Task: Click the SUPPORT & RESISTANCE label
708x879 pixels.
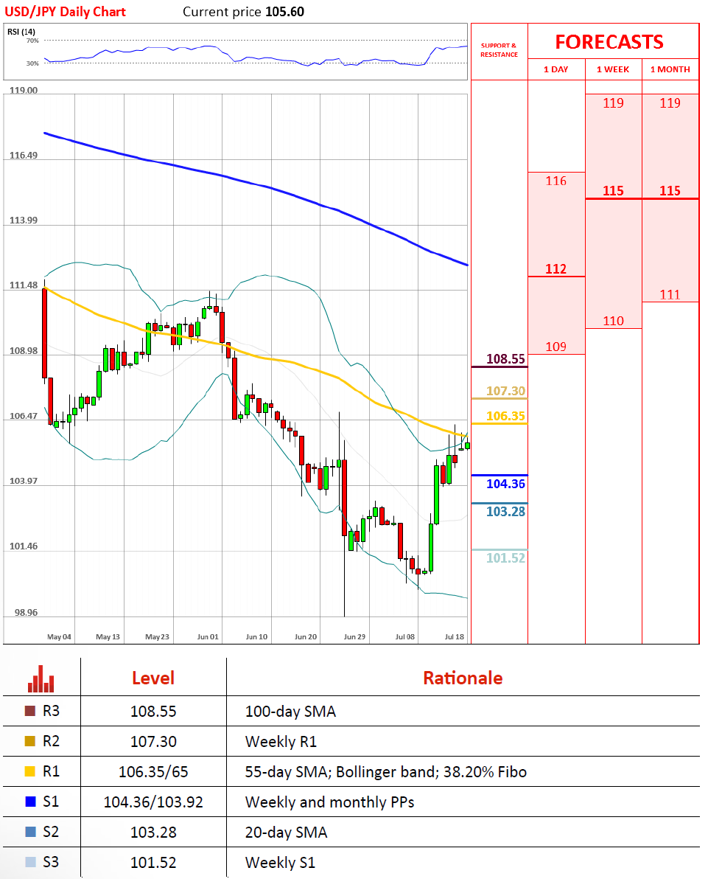Action: 499,50
